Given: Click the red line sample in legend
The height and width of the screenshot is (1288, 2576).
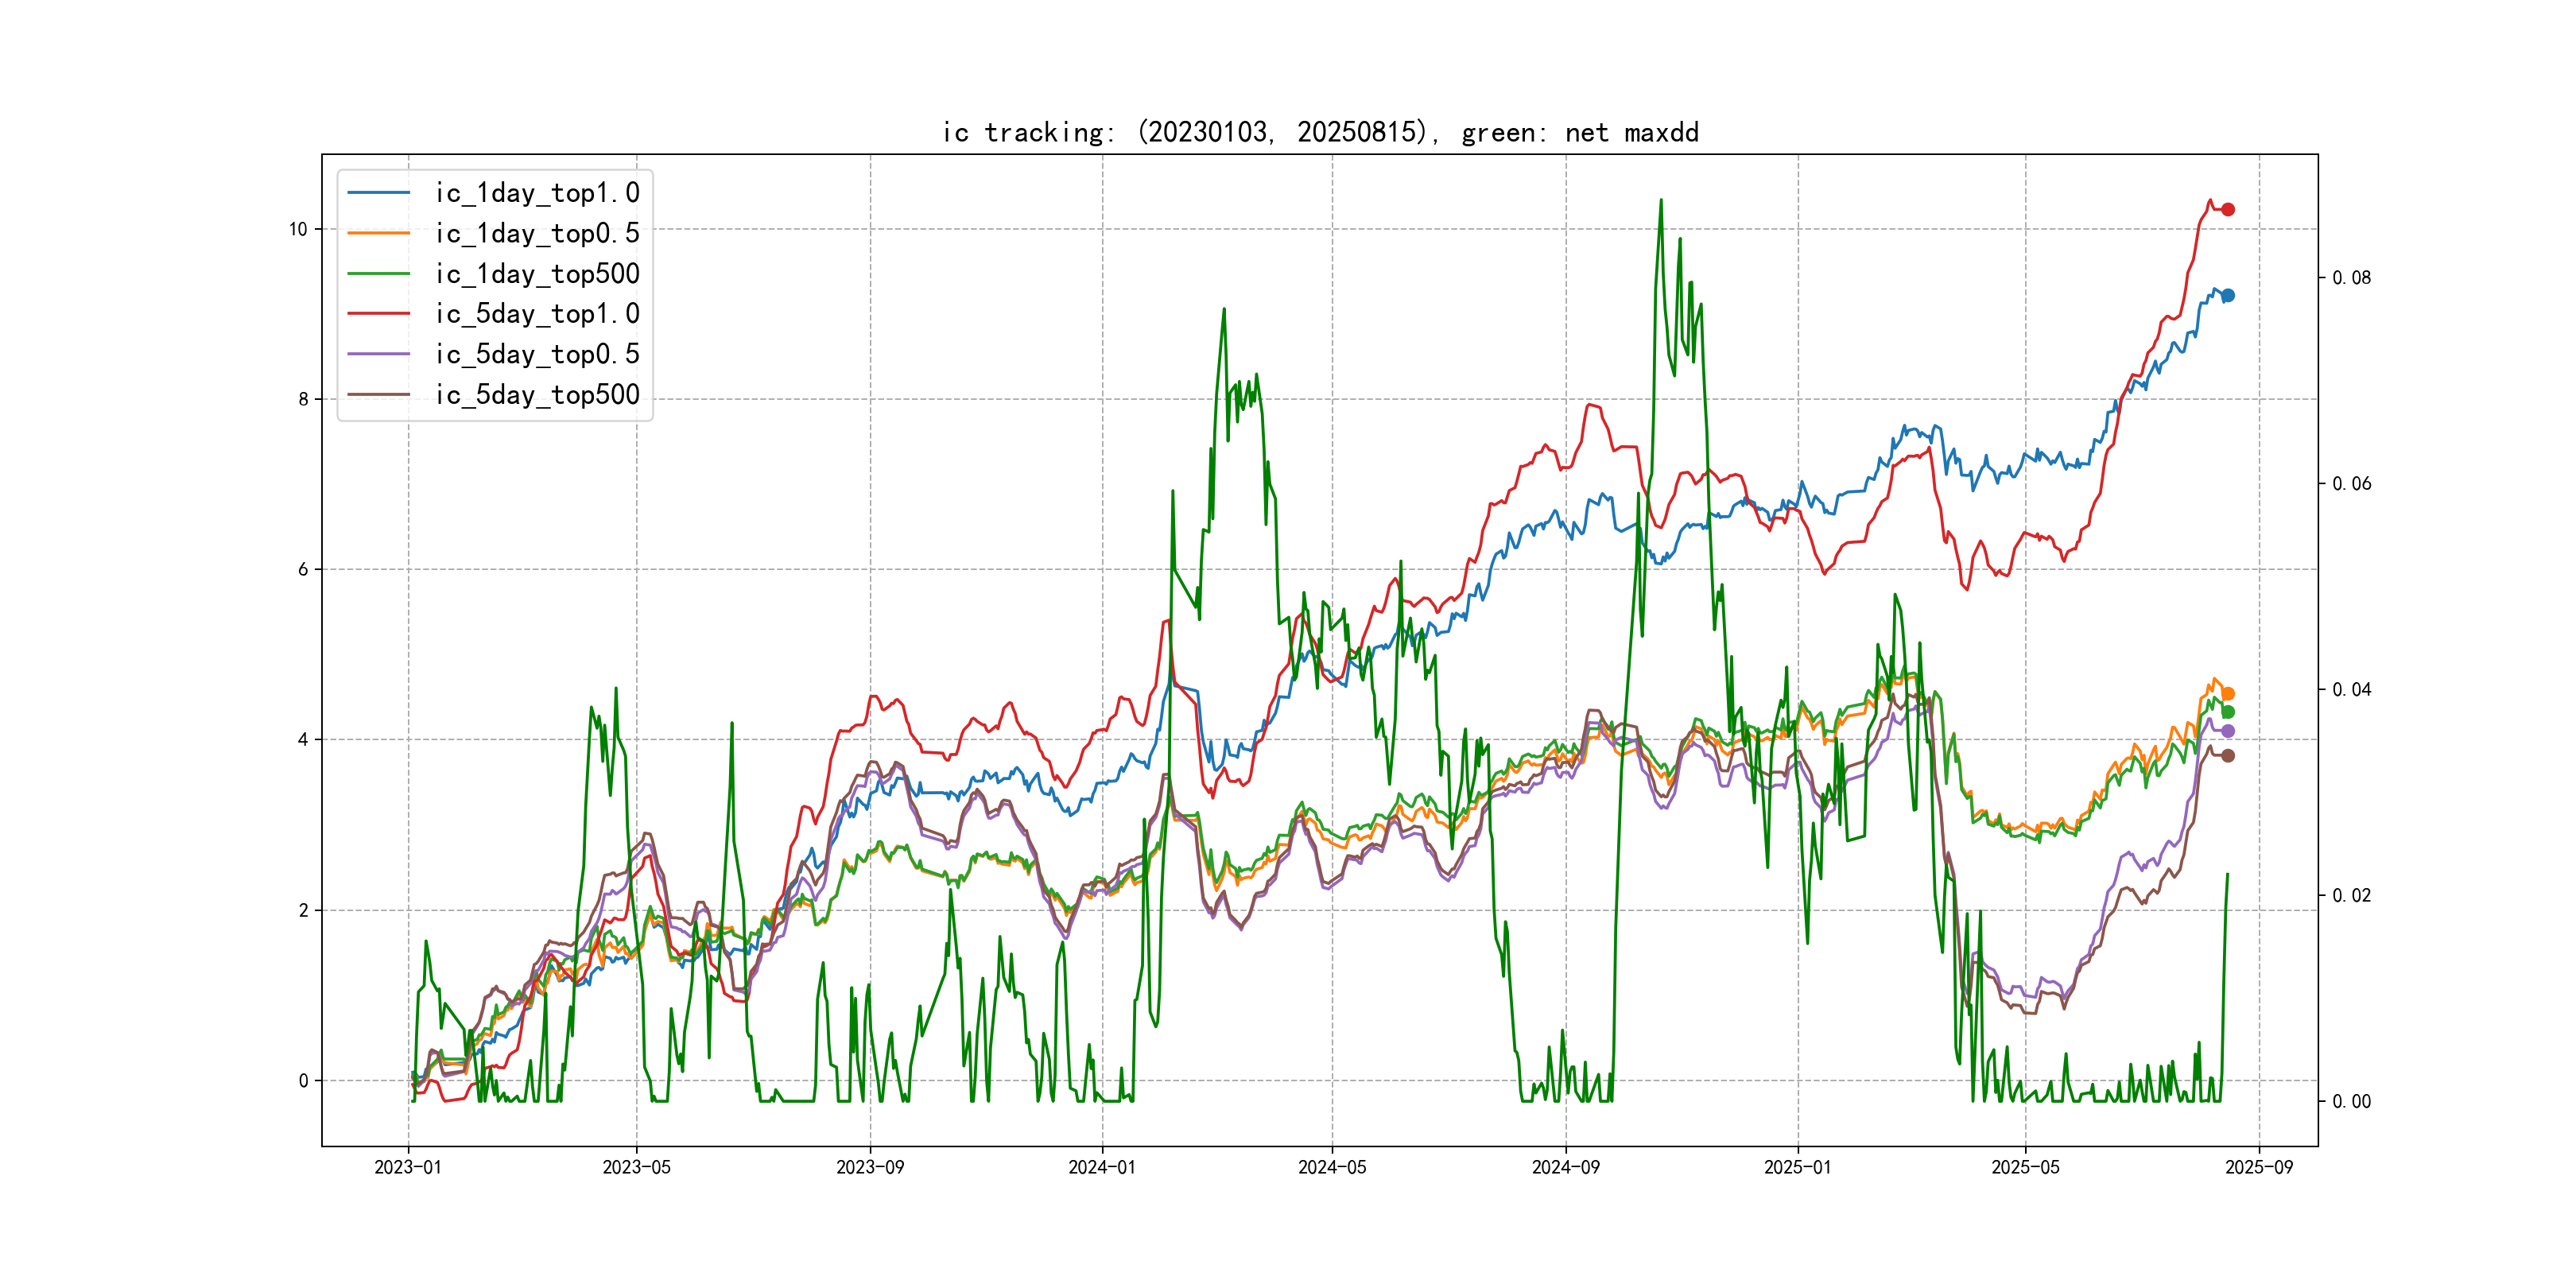Looking at the screenshot, I should (379, 314).
